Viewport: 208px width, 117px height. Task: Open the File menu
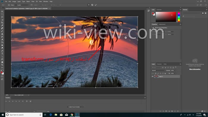tap(6, 1)
